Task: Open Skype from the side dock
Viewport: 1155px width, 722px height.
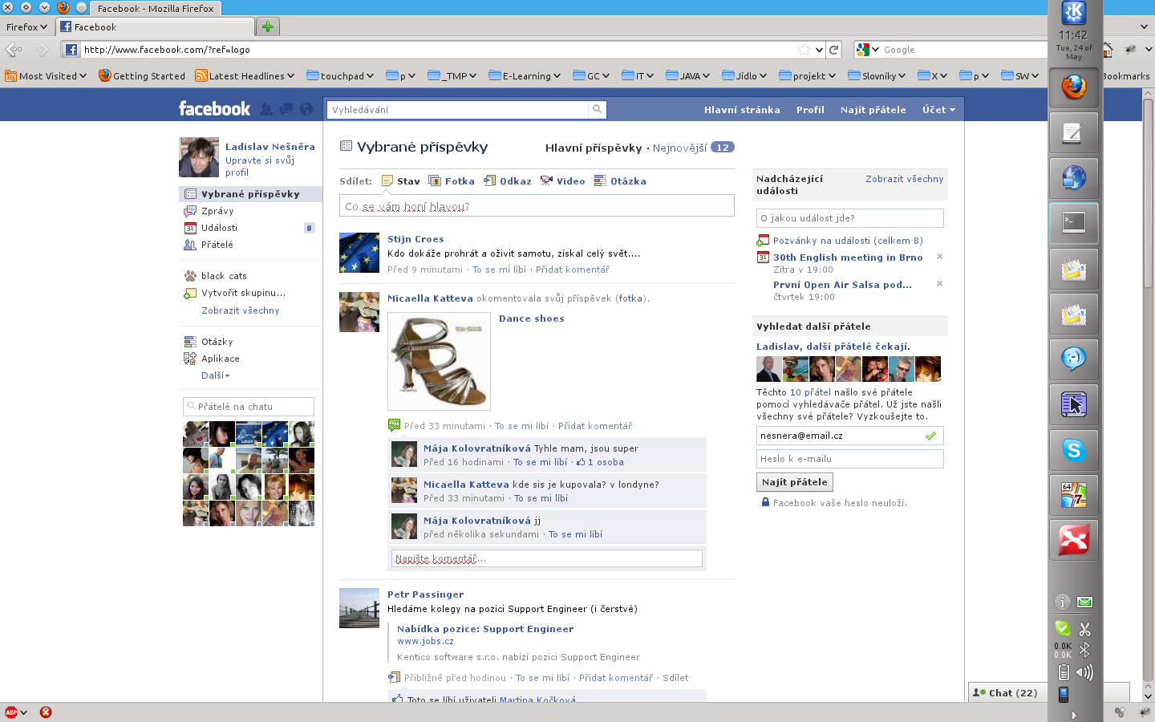Action: (x=1073, y=450)
